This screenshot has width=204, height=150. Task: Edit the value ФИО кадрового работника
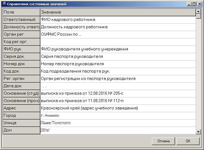click(118, 20)
